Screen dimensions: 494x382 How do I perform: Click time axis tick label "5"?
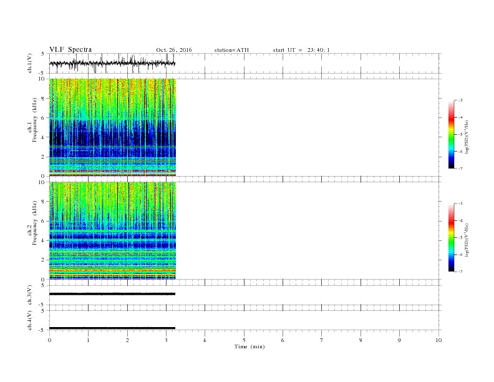244,340
